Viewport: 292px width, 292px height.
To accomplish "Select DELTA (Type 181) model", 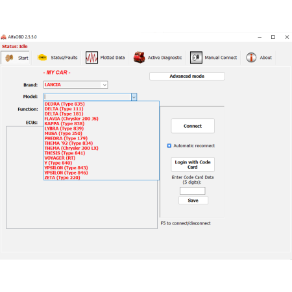I will tap(101, 114).
